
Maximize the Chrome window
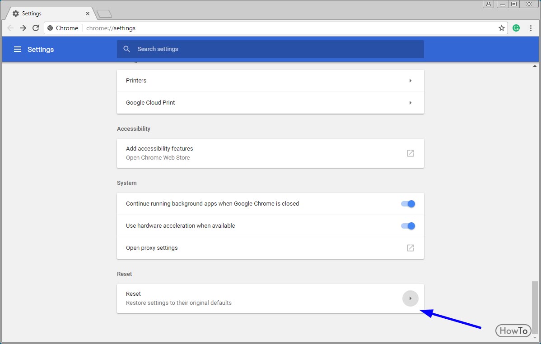point(514,4)
